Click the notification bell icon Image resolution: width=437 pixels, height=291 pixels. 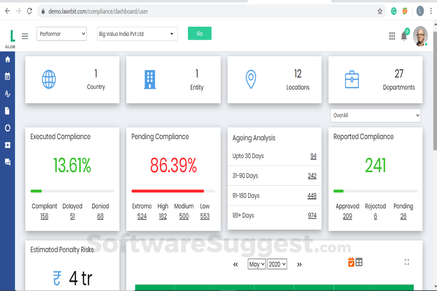tap(403, 36)
